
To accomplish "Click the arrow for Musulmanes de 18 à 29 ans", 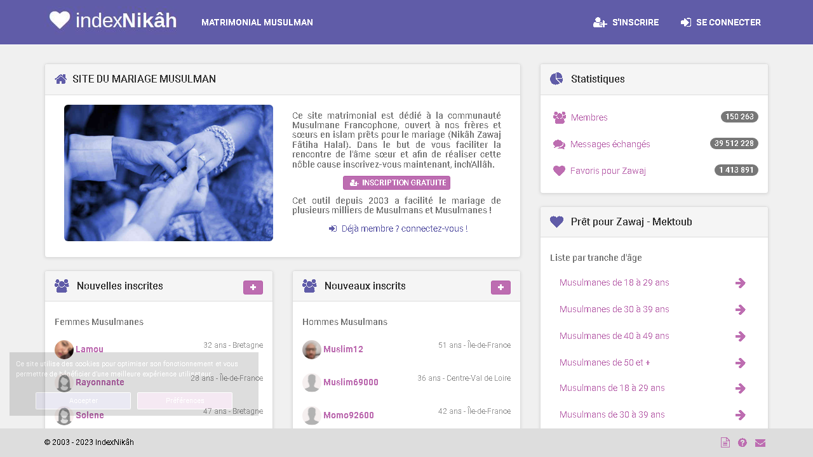I will coord(740,283).
